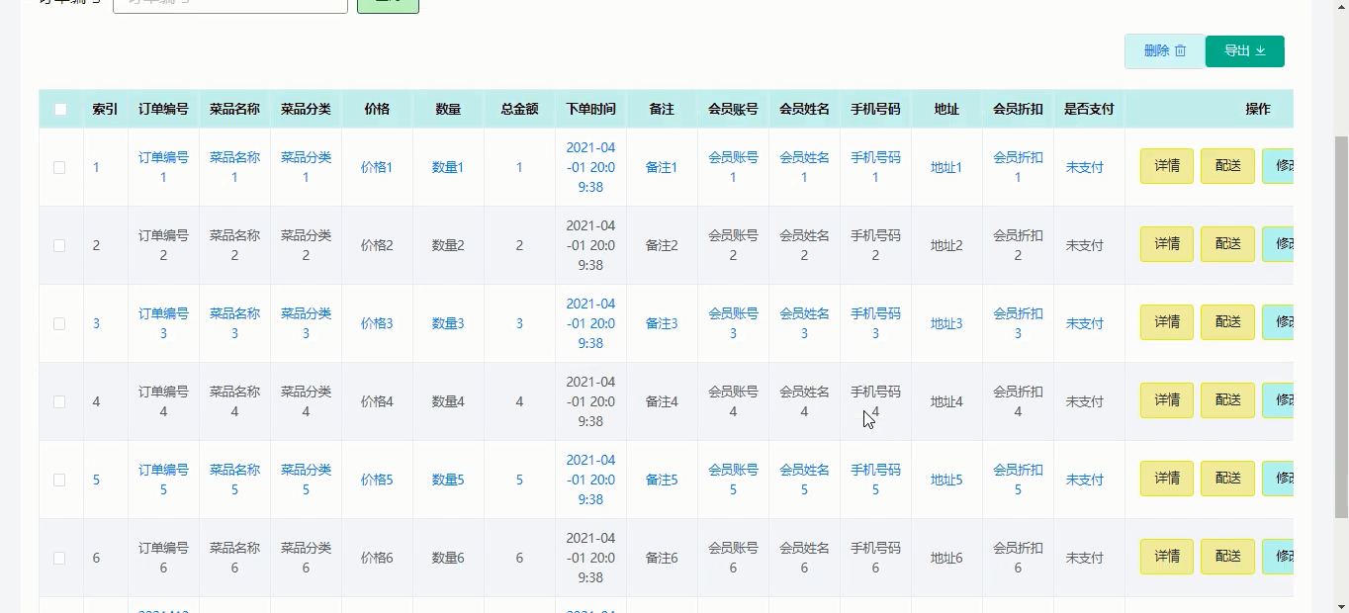
Task: Click cell 手机号码3
Action: (875, 323)
